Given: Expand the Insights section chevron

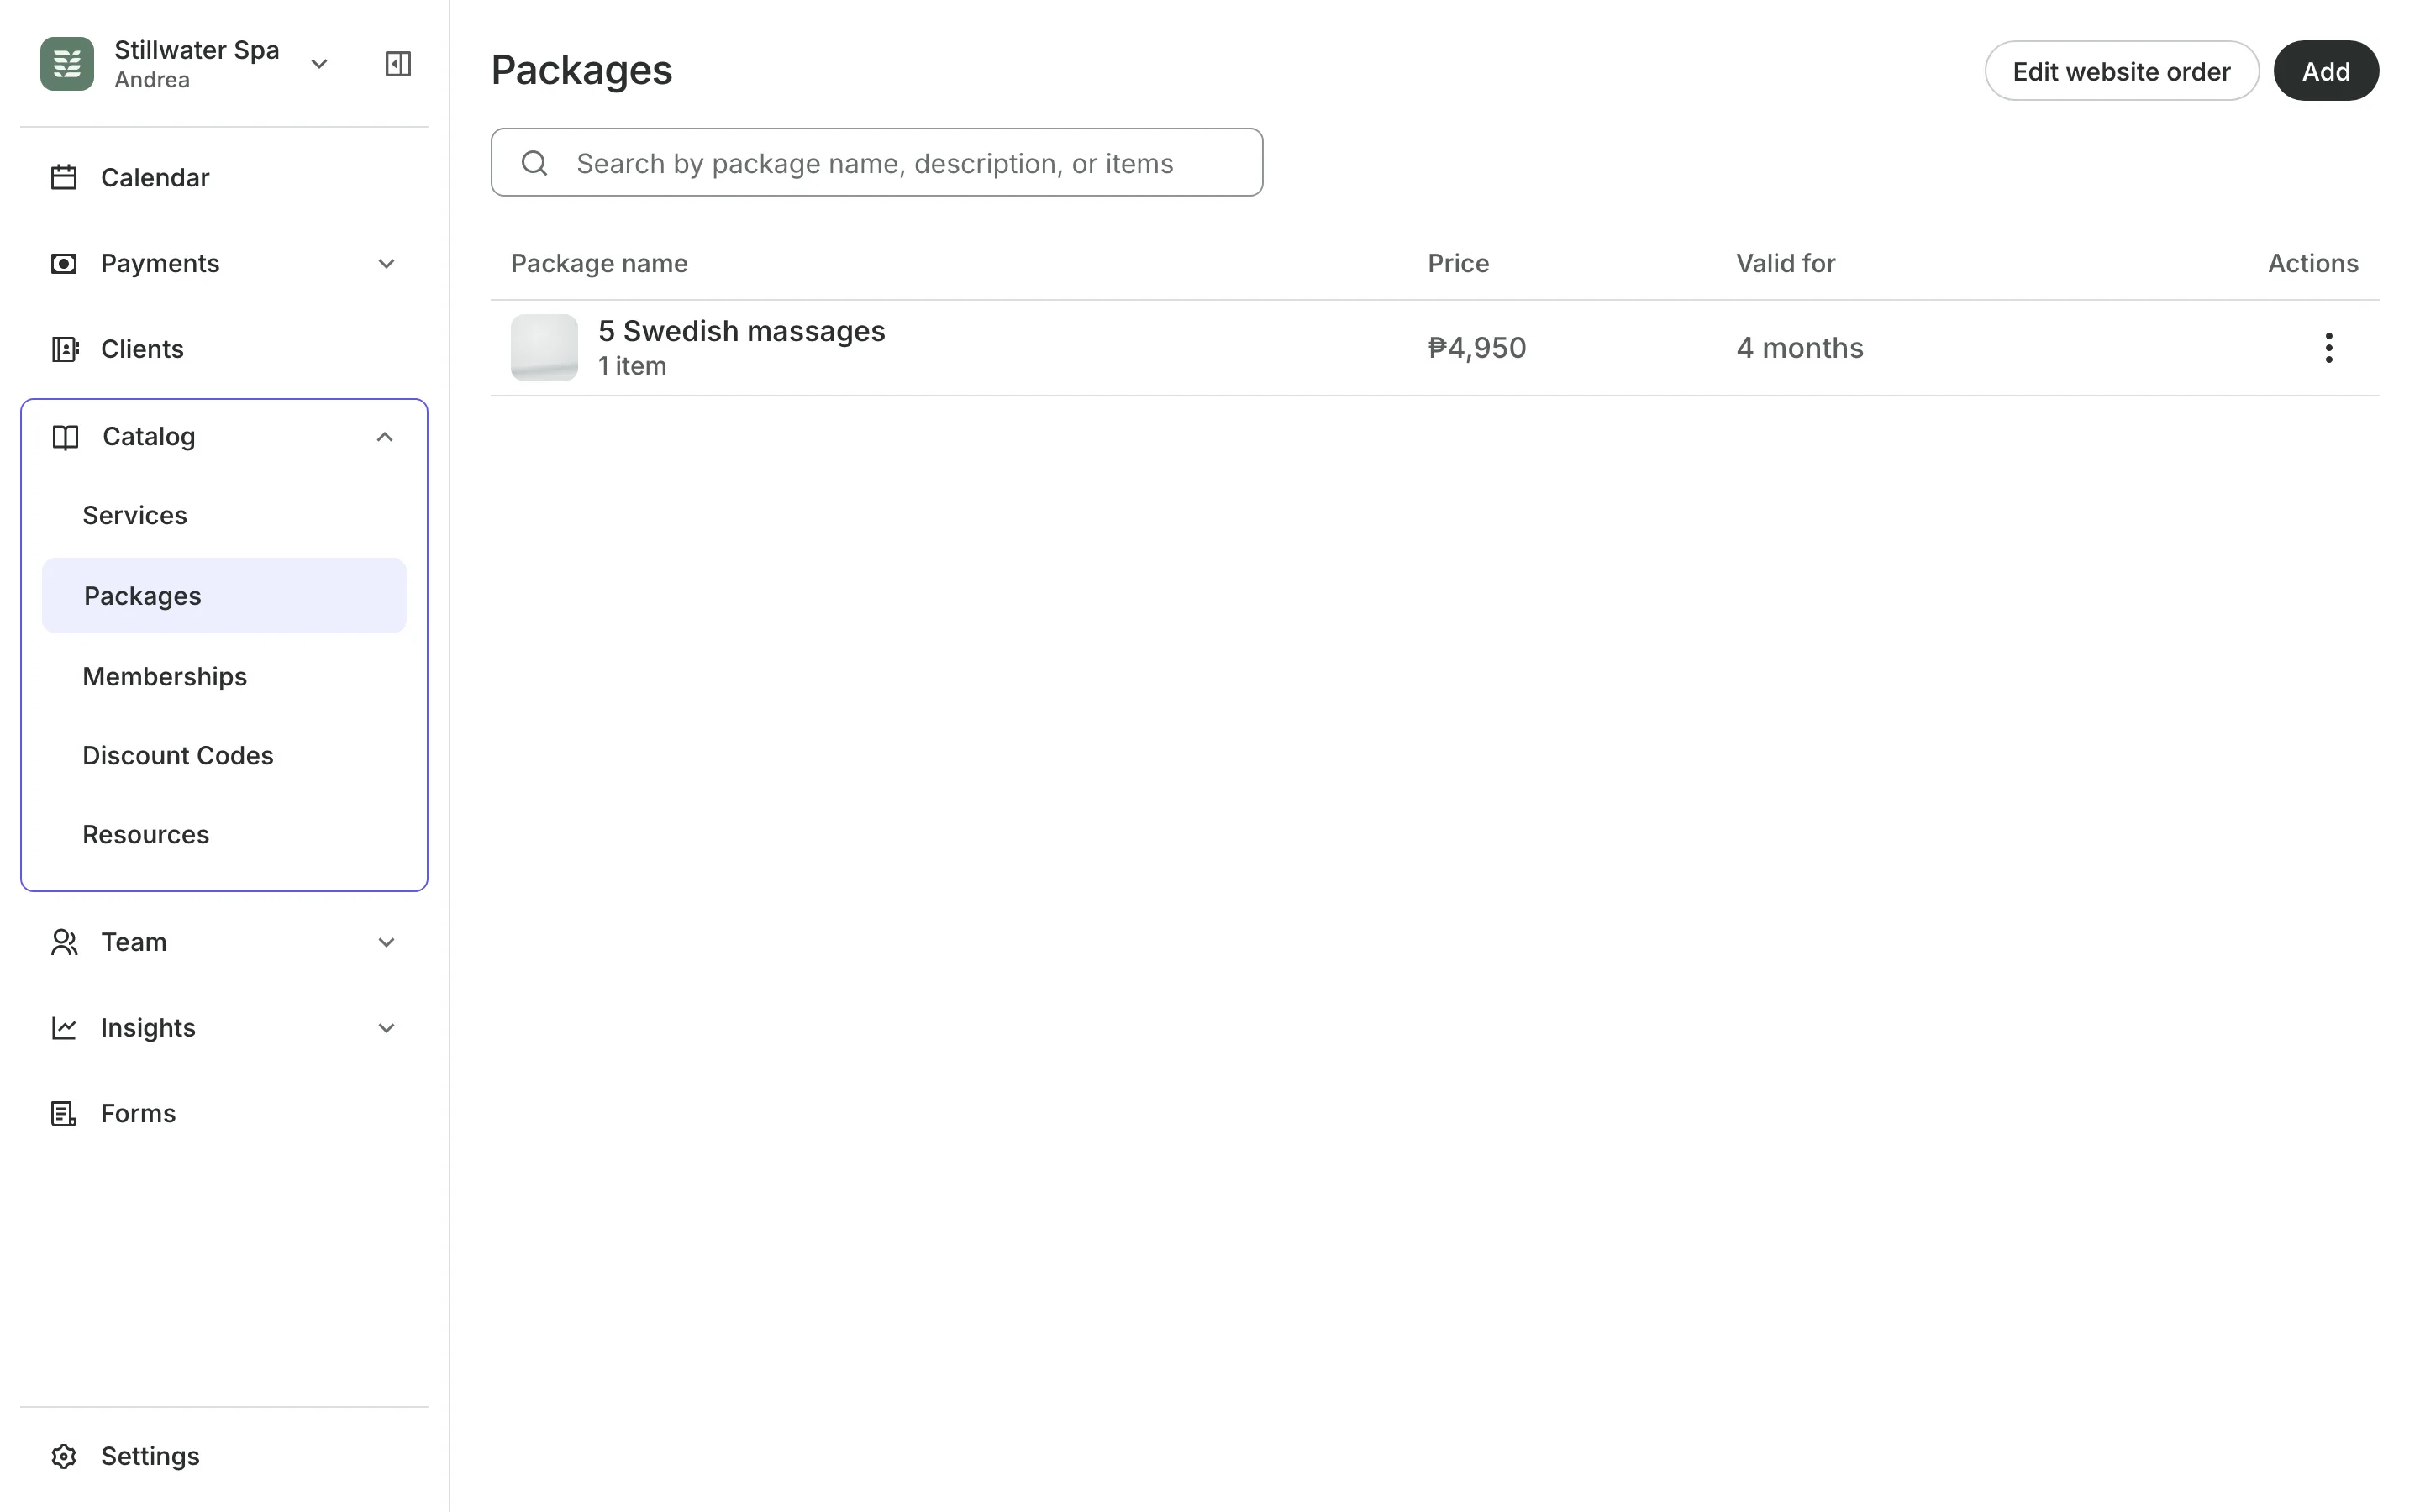Looking at the screenshot, I should (x=386, y=1028).
